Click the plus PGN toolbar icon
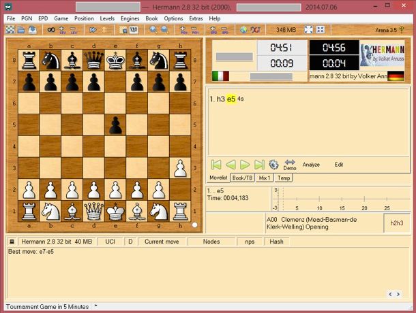 pos(183,30)
